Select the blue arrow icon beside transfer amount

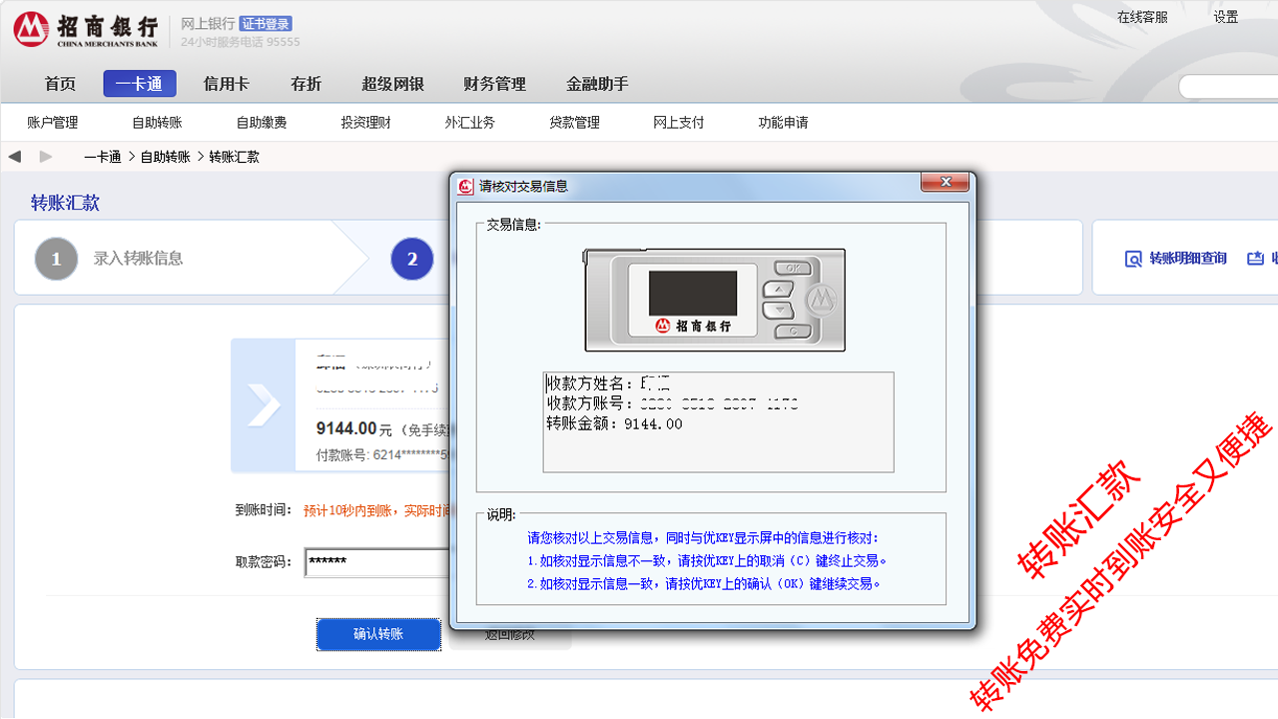(x=263, y=405)
